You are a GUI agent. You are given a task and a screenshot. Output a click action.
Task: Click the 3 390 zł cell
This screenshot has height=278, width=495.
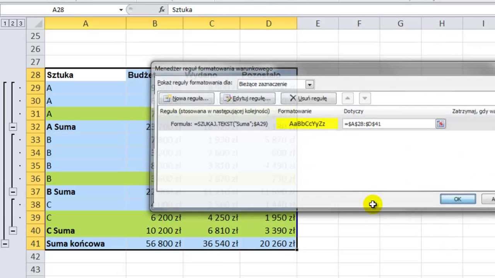pyautogui.click(x=268, y=231)
